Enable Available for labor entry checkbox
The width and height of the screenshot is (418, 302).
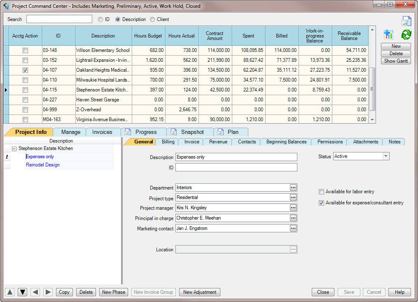[x=321, y=192]
